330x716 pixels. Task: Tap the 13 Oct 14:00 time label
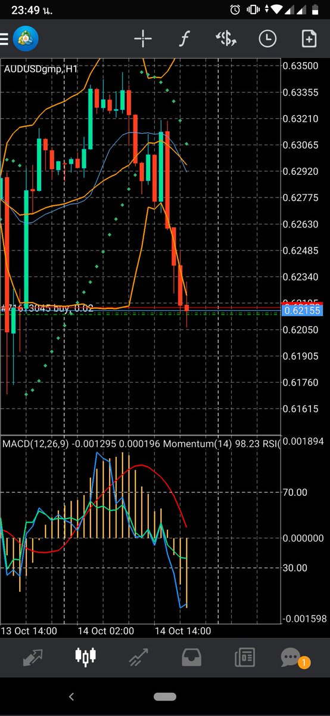(x=29, y=631)
